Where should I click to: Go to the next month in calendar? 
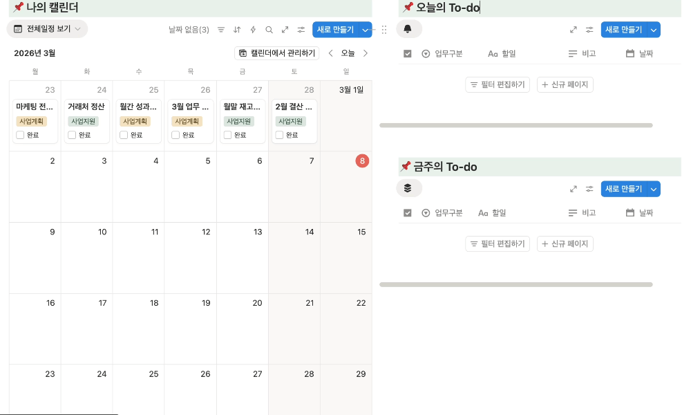point(366,53)
